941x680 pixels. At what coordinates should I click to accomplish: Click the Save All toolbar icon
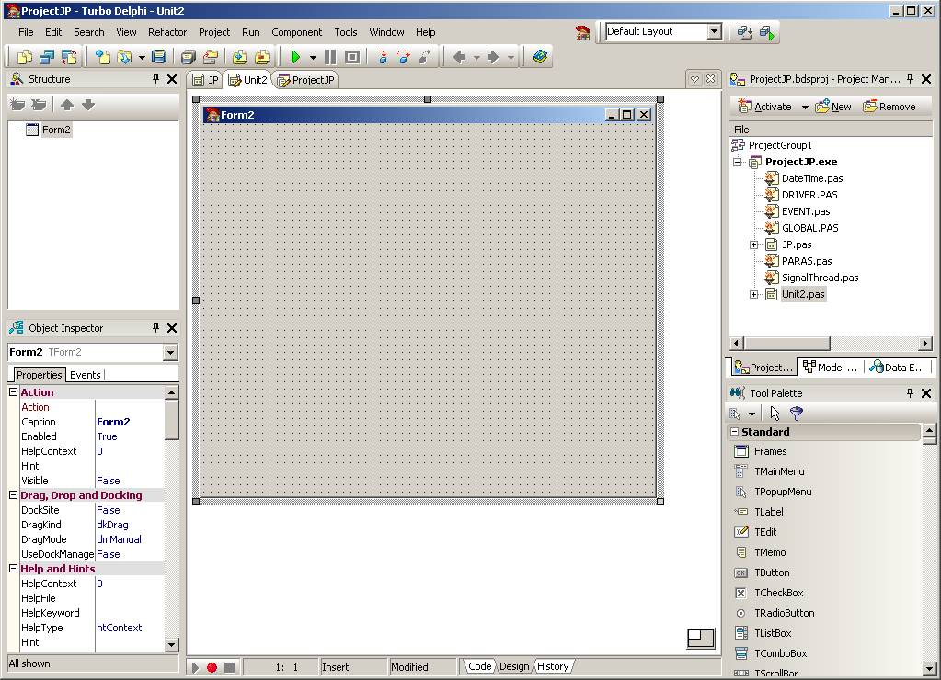pos(189,57)
